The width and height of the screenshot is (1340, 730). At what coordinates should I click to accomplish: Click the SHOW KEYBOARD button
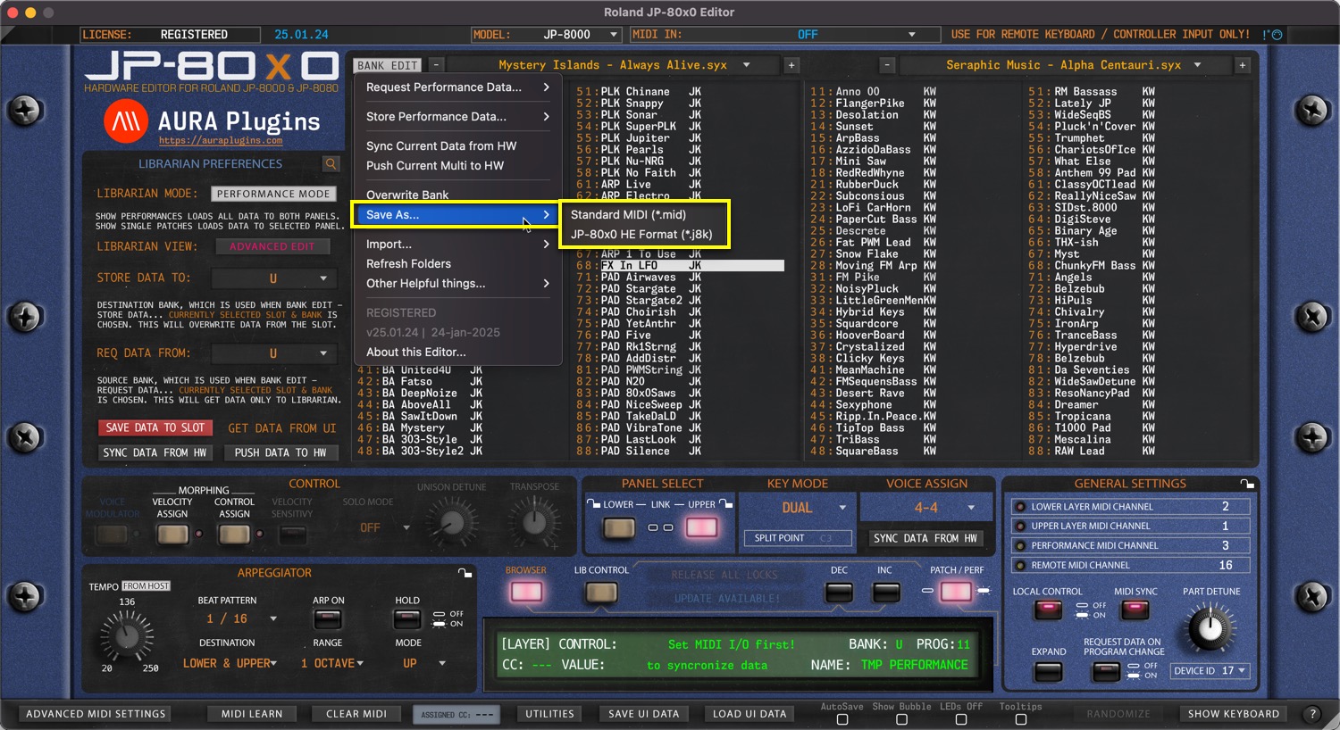(x=1233, y=714)
